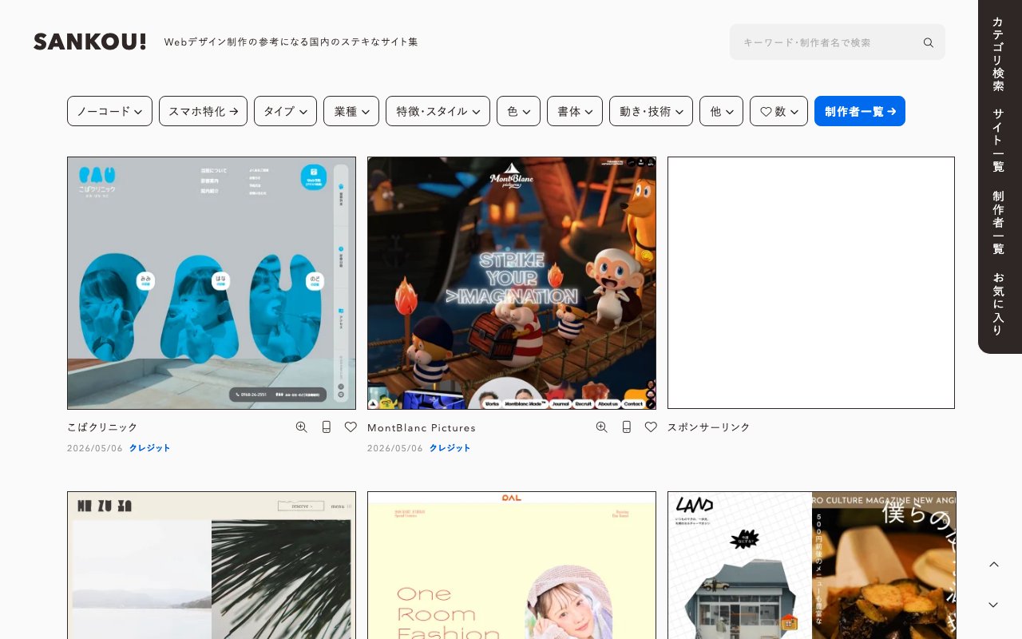The image size is (1022, 639).
Task: Click the site tagline Webデザイン制作の参考になる text
Action: point(291,42)
